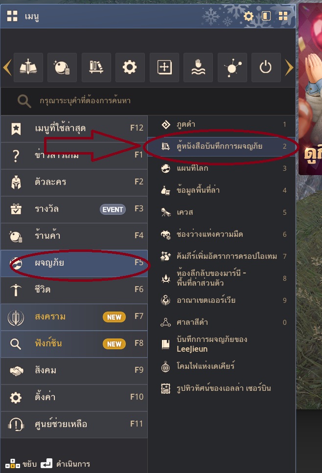322x473 pixels.
Task: Show previous quick bar icons with left arrow
Action: pos(7,68)
